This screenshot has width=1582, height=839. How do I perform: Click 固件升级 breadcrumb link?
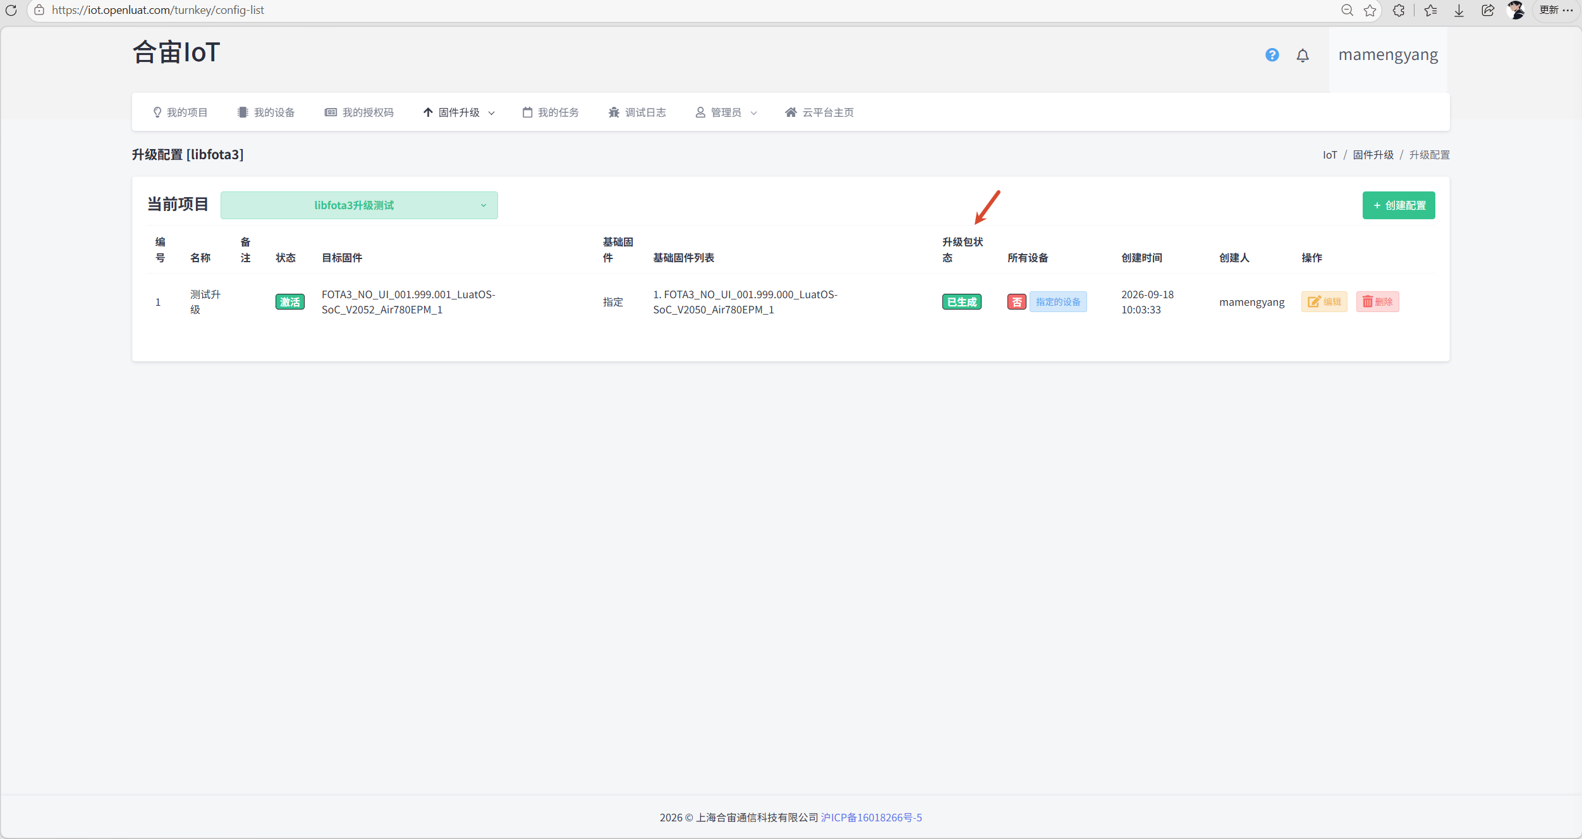1373,155
